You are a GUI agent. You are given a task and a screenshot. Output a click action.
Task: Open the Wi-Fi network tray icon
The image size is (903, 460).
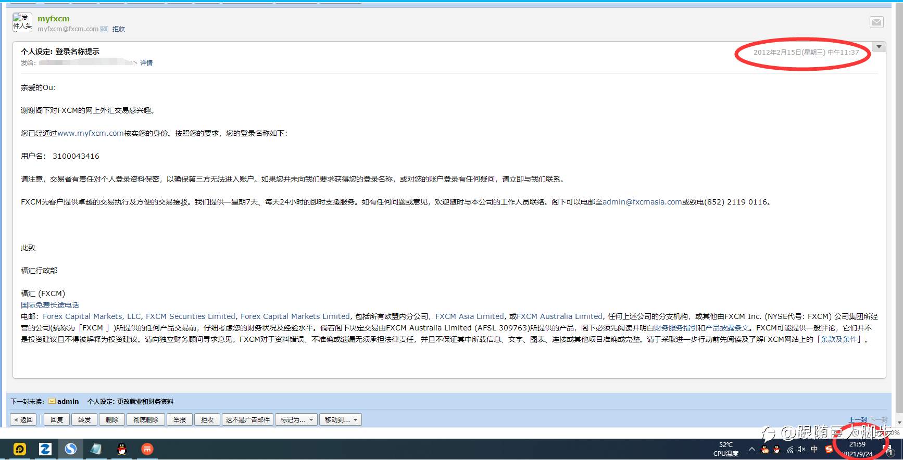tap(790, 450)
